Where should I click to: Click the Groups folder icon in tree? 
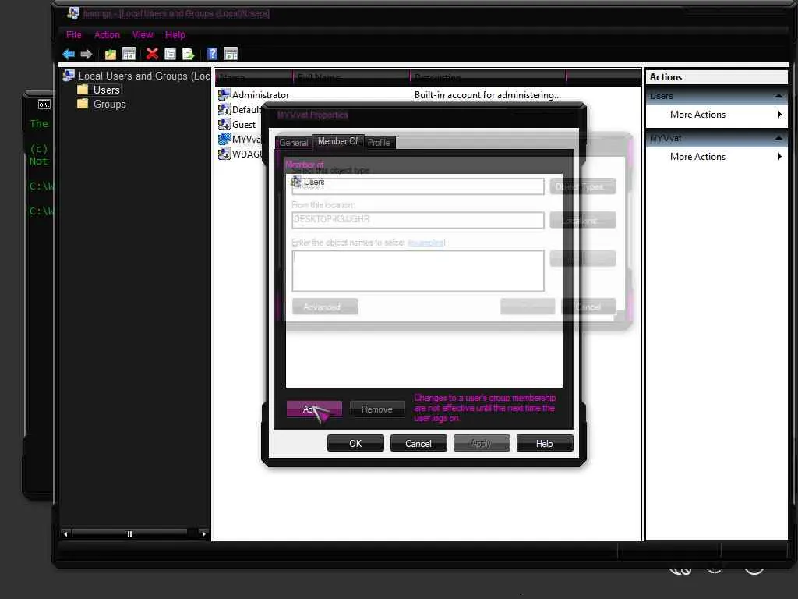(x=83, y=104)
